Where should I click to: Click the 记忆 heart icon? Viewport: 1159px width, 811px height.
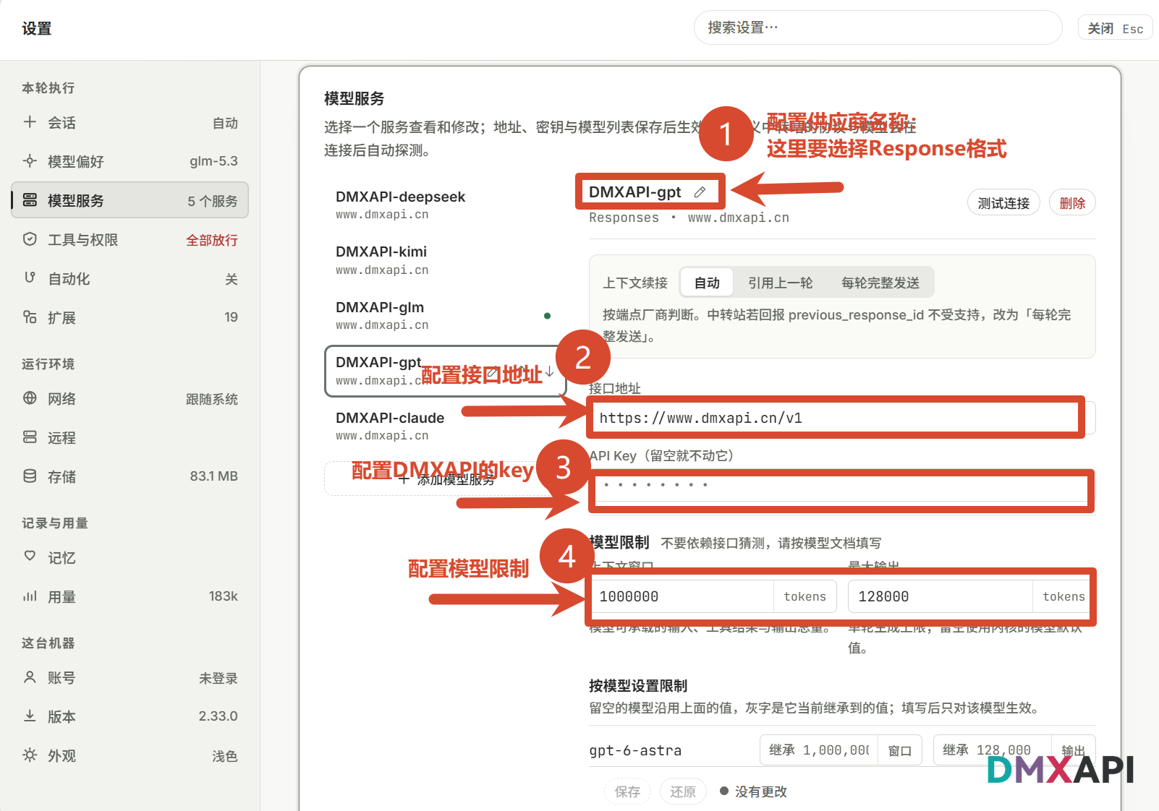30,557
